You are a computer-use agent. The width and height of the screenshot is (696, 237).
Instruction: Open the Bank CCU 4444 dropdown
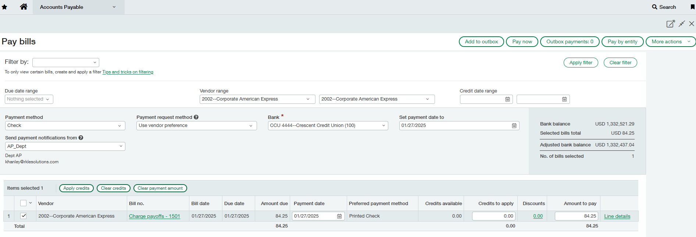tap(328, 126)
